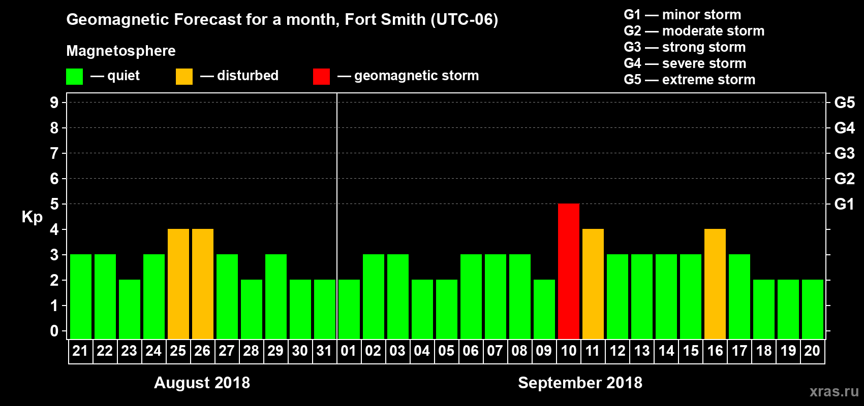Click 'G4 — severe storm' legend text
This screenshot has width=864, height=406.
tap(685, 63)
